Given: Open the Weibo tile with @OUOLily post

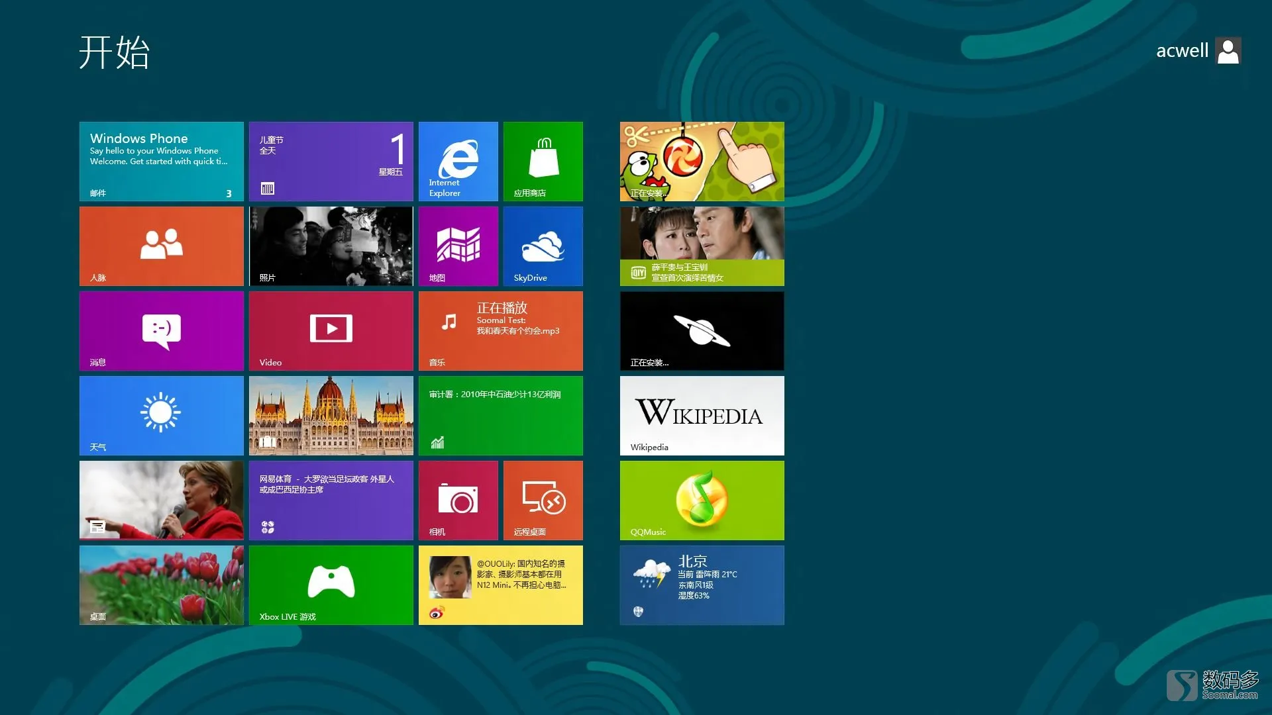Looking at the screenshot, I should coord(501,585).
